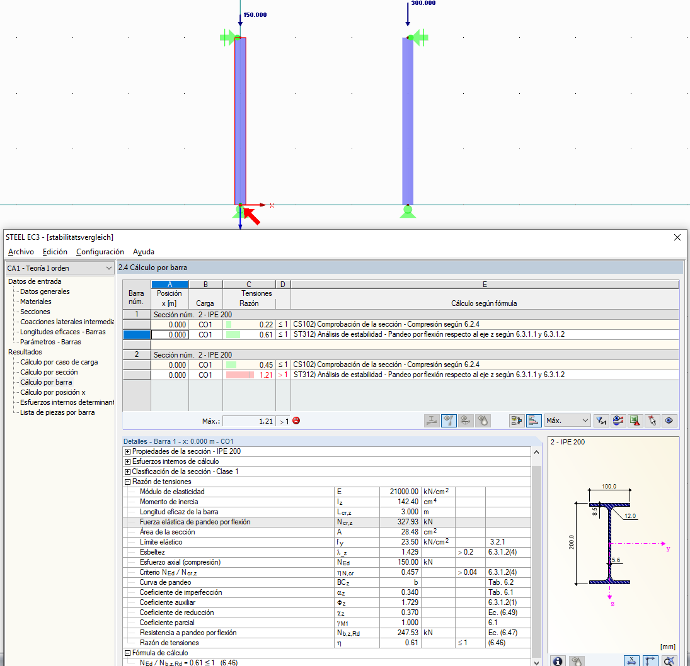The image size is (690, 666).
Task: Click the red 1.21 ratio cell of barra 2
Action: [x=249, y=375]
